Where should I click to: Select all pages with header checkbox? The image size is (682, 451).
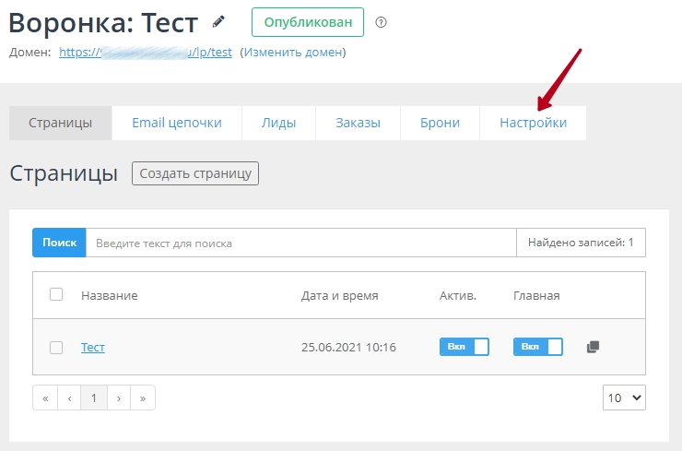point(56,295)
